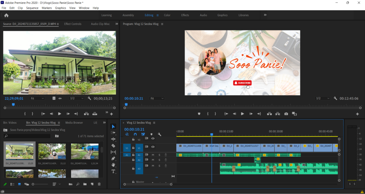Expand Project panel group overflow chevrons
Viewport: 365px width, 194px height.
(x=104, y=123)
